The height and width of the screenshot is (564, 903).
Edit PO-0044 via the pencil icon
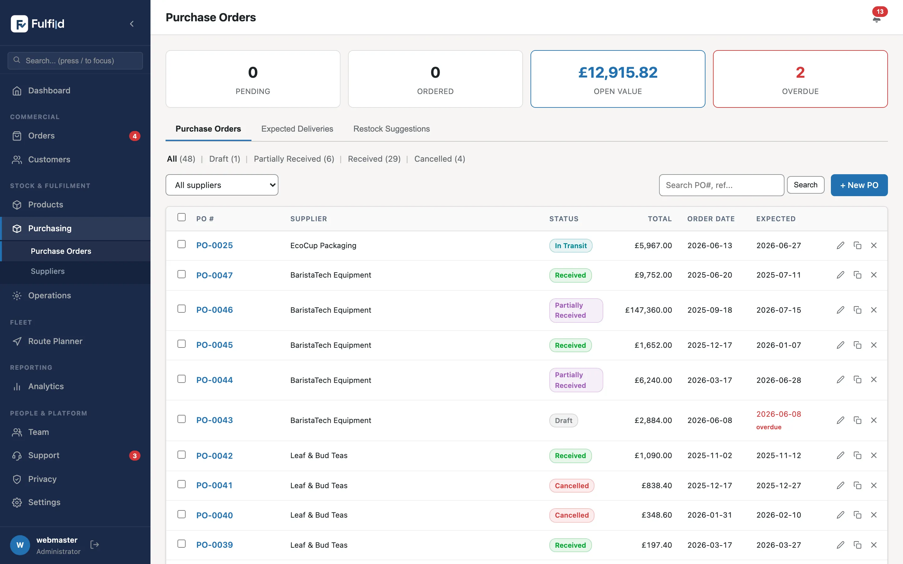pos(840,380)
